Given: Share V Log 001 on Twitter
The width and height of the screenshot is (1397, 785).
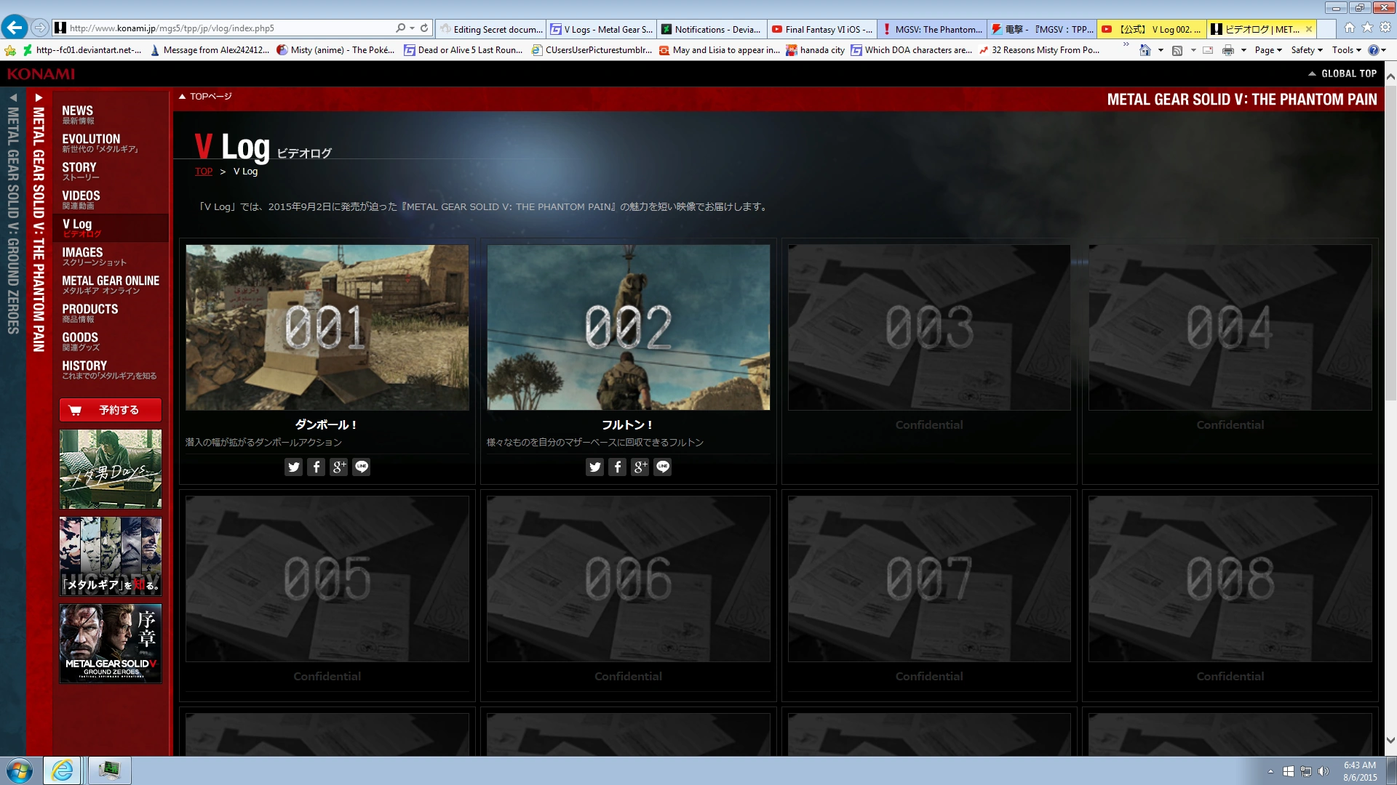Looking at the screenshot, I should pos(293,467).
